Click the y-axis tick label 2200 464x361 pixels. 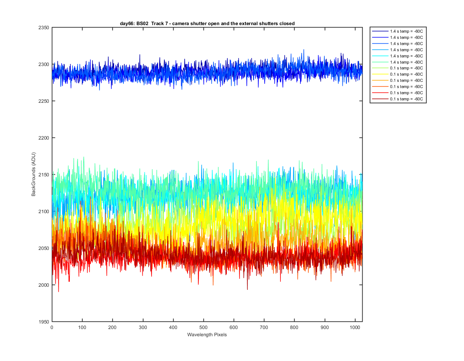[44, 138]
